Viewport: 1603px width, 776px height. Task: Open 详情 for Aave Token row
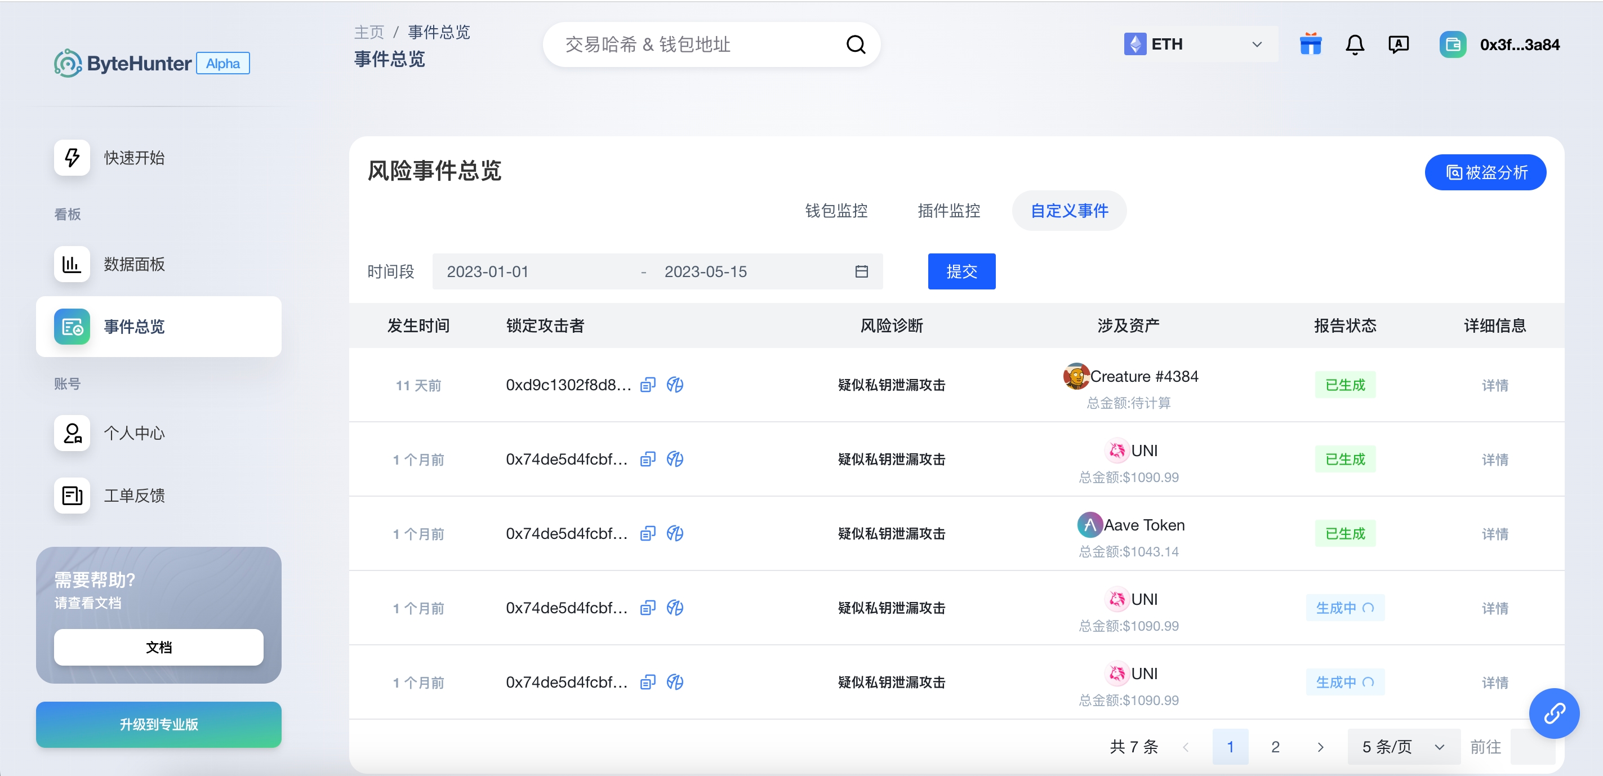[x=1495, y=534]
